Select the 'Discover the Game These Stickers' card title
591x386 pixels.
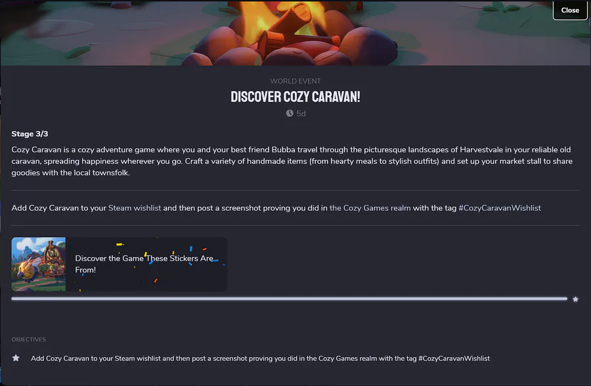(x=144, y=264)
